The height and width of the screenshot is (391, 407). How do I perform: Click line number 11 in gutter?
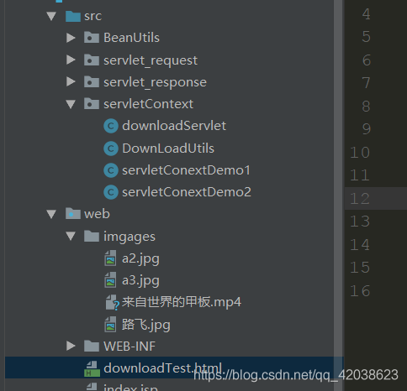click(x=360, y=175)
